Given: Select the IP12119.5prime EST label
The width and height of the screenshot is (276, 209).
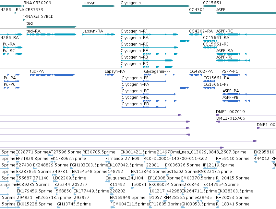Looking at the screenshot, I should (x=219, y=165).
